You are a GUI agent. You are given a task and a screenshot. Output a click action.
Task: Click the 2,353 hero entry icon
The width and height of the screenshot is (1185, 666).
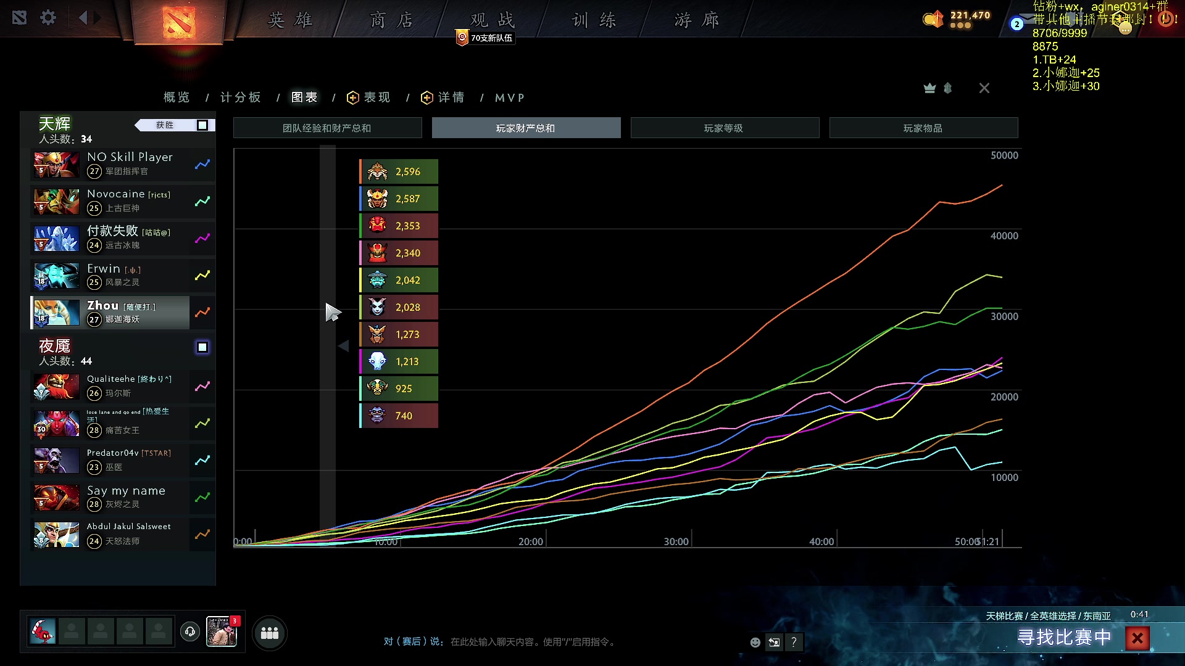377,226
